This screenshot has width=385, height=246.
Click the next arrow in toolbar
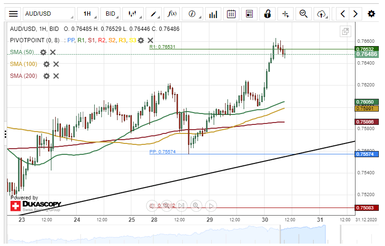pos(355,14)
